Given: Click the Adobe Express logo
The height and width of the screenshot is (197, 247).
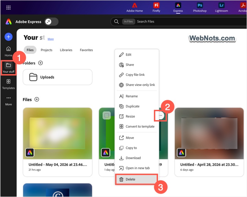Looking at the screenshot, I should pos(9,22).
